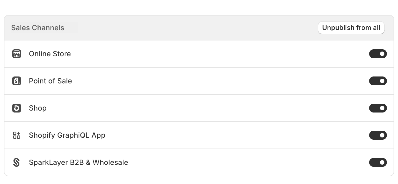Viewport: 398px width, 184px height.
Task: Select the Point of Sale label
Action: [x=51, y=81]
